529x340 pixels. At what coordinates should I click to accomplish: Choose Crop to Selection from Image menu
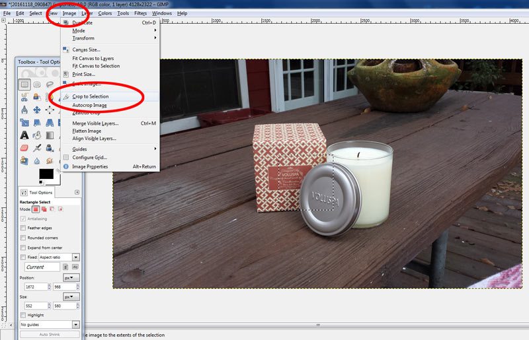[110, 96]
